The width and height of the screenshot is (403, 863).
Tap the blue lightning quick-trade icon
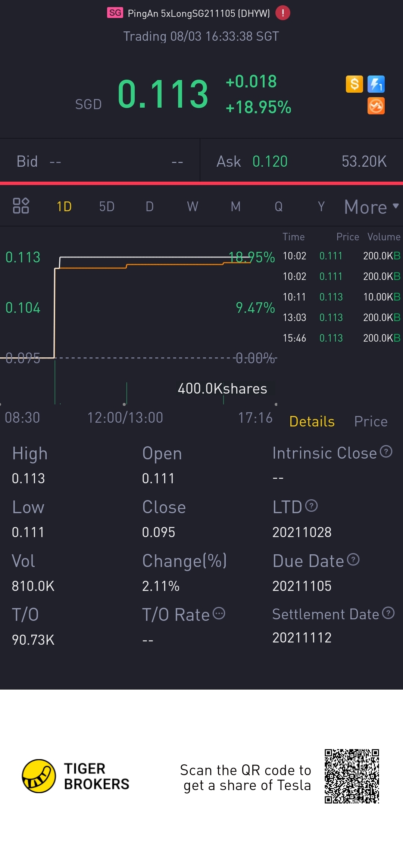click(x=376, y=84)
